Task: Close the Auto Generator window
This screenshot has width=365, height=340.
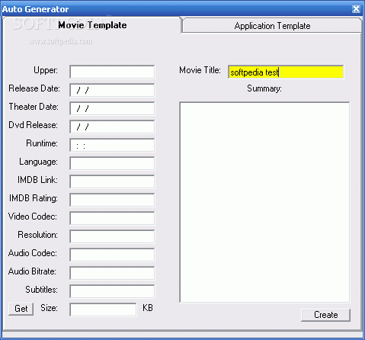Action: click(x=356, y=9)
